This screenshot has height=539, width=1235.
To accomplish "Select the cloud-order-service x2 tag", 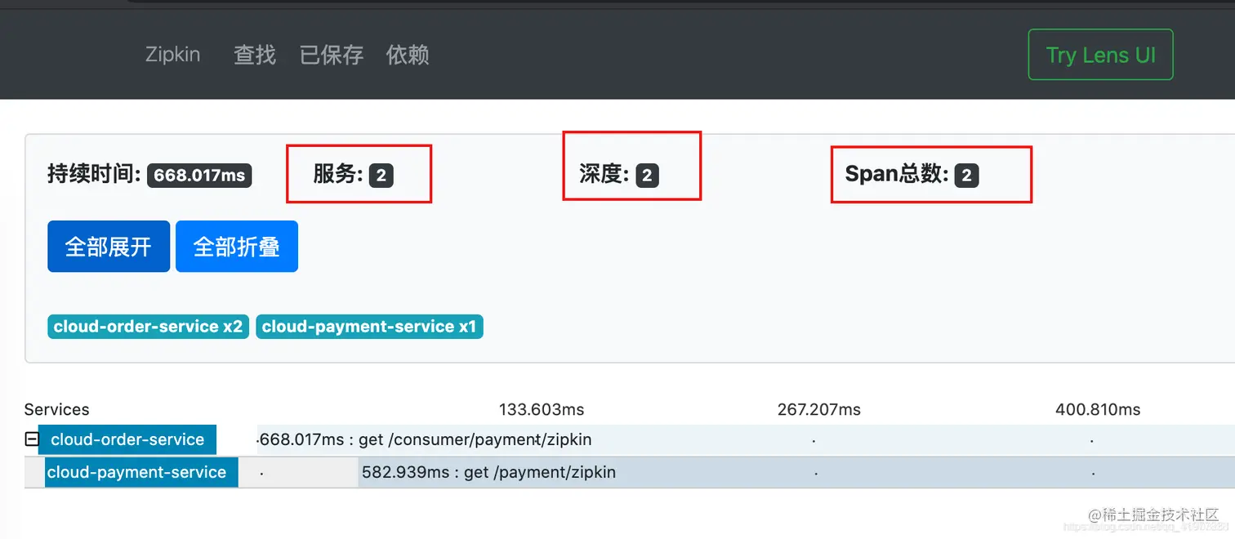I will 148,327.
